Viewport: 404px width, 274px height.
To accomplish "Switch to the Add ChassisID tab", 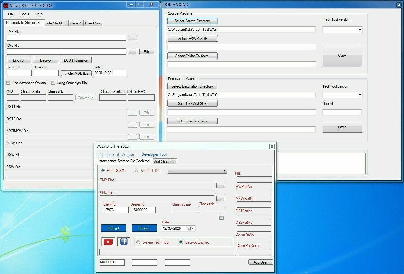I will pyautogui.click(x=165, y=161).
